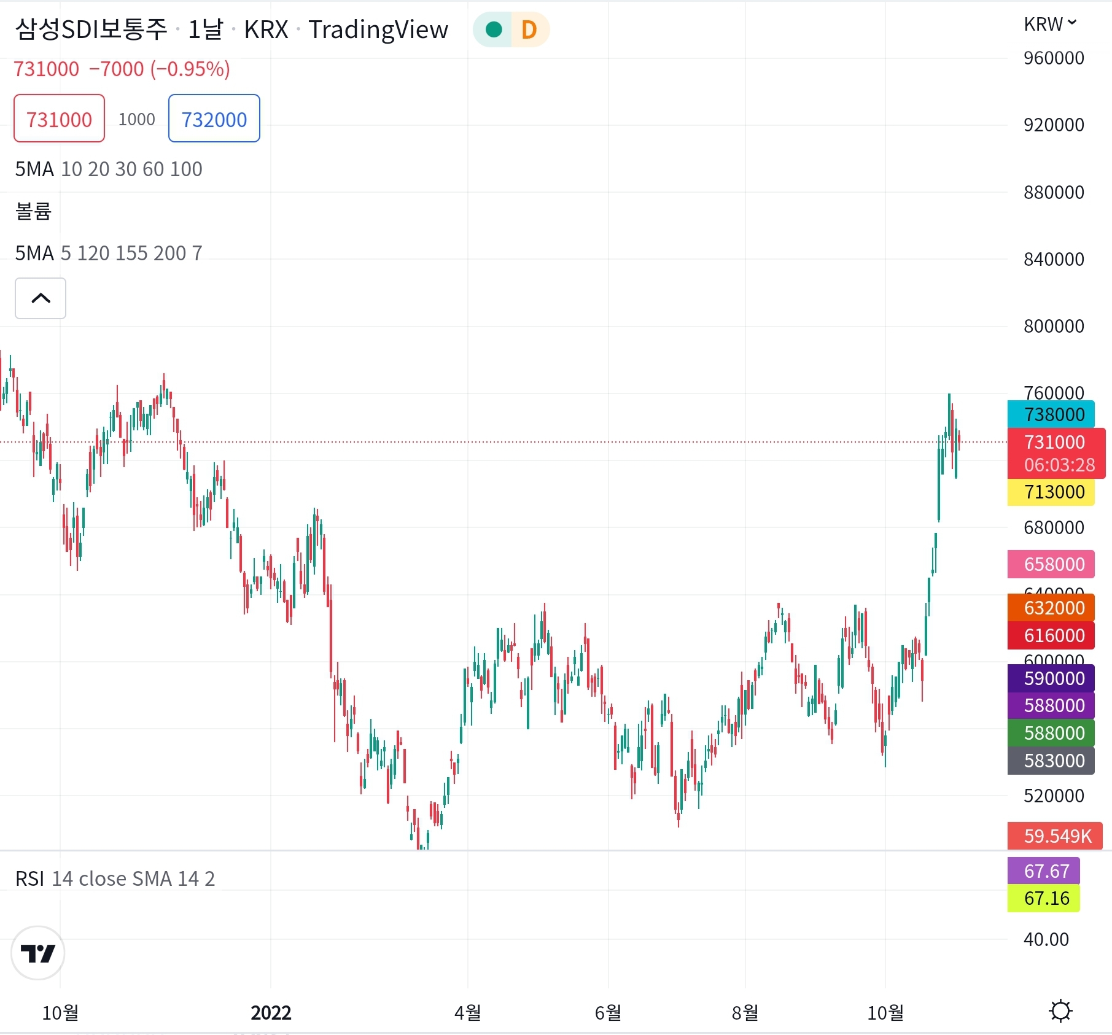Viewport: 1112px width, 1035px height.
Task: Click the 1000 spread value between prices
Action: point(137,119)
